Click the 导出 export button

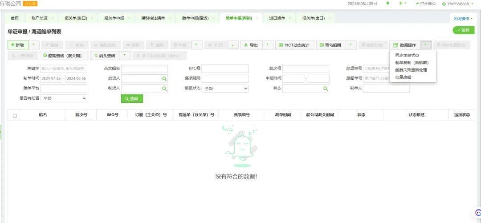tap(251, 45)
